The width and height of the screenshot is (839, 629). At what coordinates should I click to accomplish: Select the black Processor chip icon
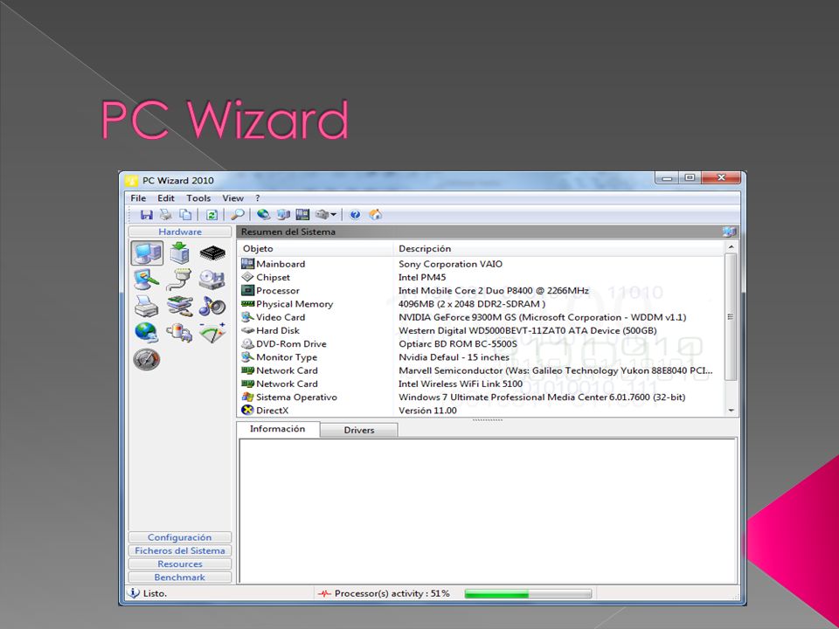[212, 252]
